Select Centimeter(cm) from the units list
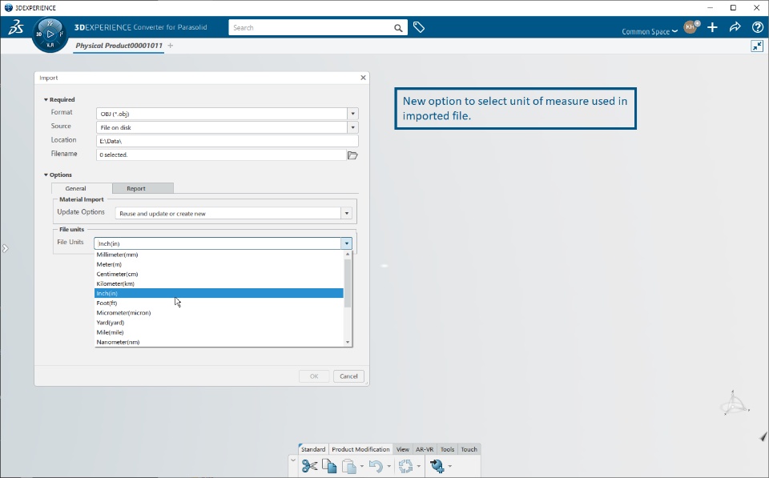Image resolution: width=769 pixels, height=478 pixels. click(219, 274)
